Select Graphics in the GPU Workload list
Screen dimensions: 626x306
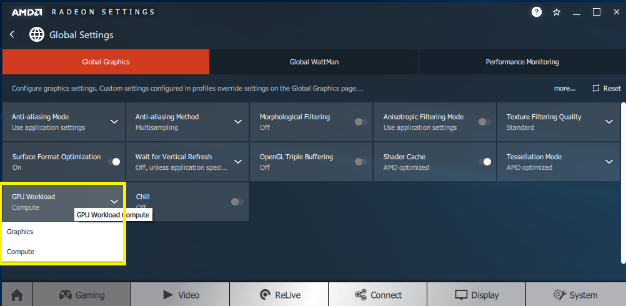62,232
